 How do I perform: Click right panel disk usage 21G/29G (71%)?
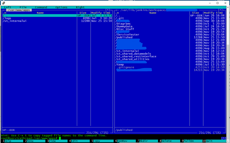(210, 133)
